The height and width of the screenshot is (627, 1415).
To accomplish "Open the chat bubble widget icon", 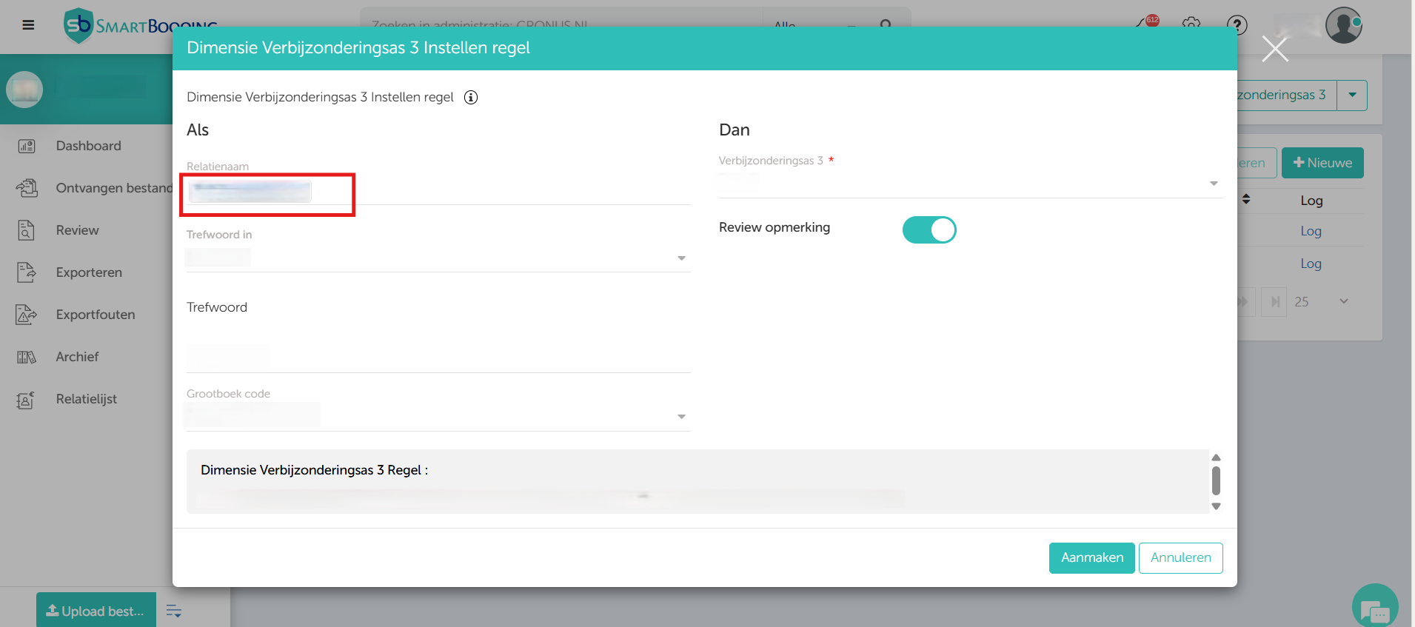I will click(x=1374, y=608).
